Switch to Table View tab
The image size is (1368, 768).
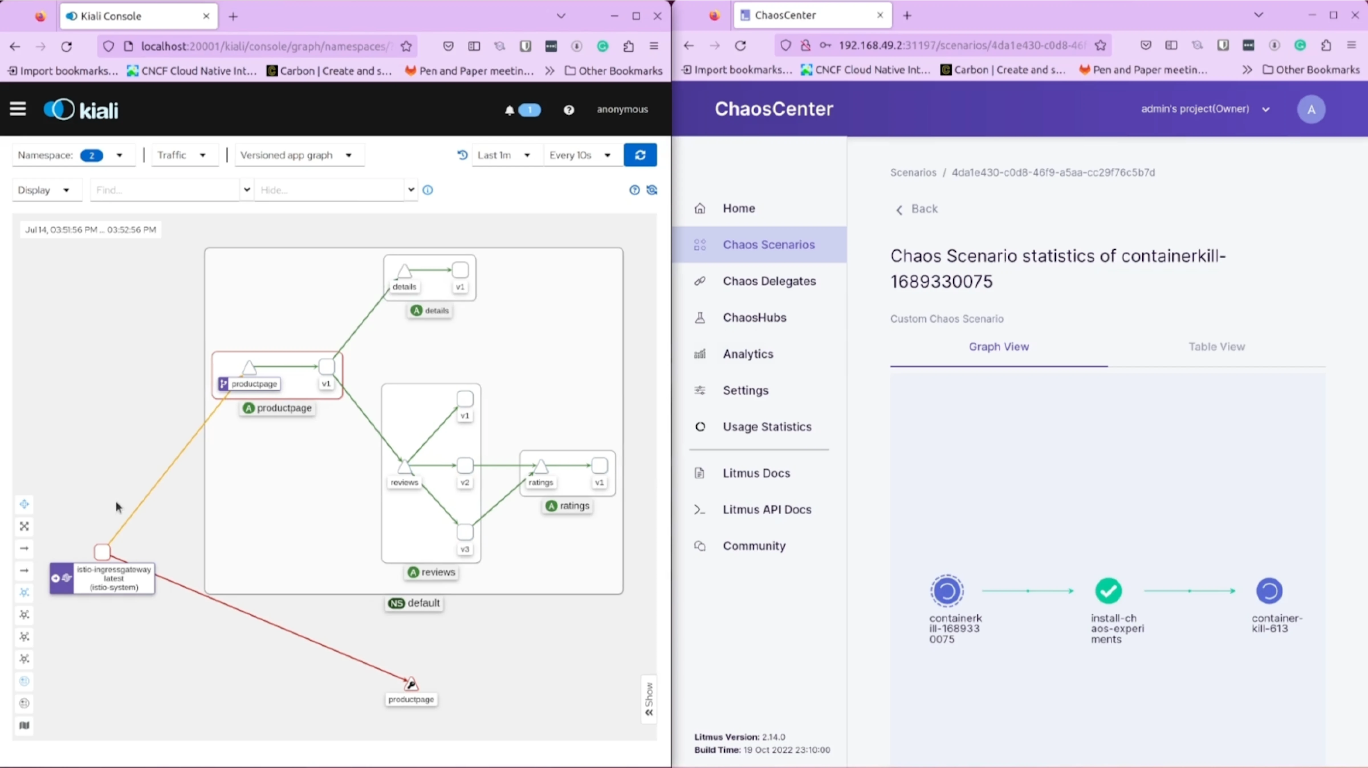pyautogui.click(x=1216, y=347)
